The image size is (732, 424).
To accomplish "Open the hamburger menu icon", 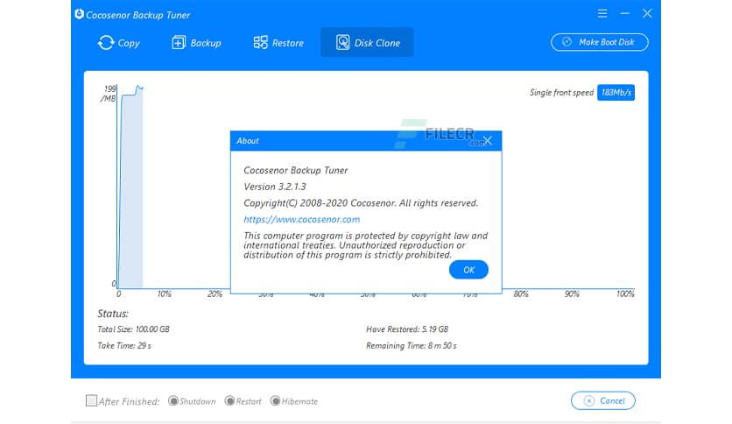I will (602, 13).
